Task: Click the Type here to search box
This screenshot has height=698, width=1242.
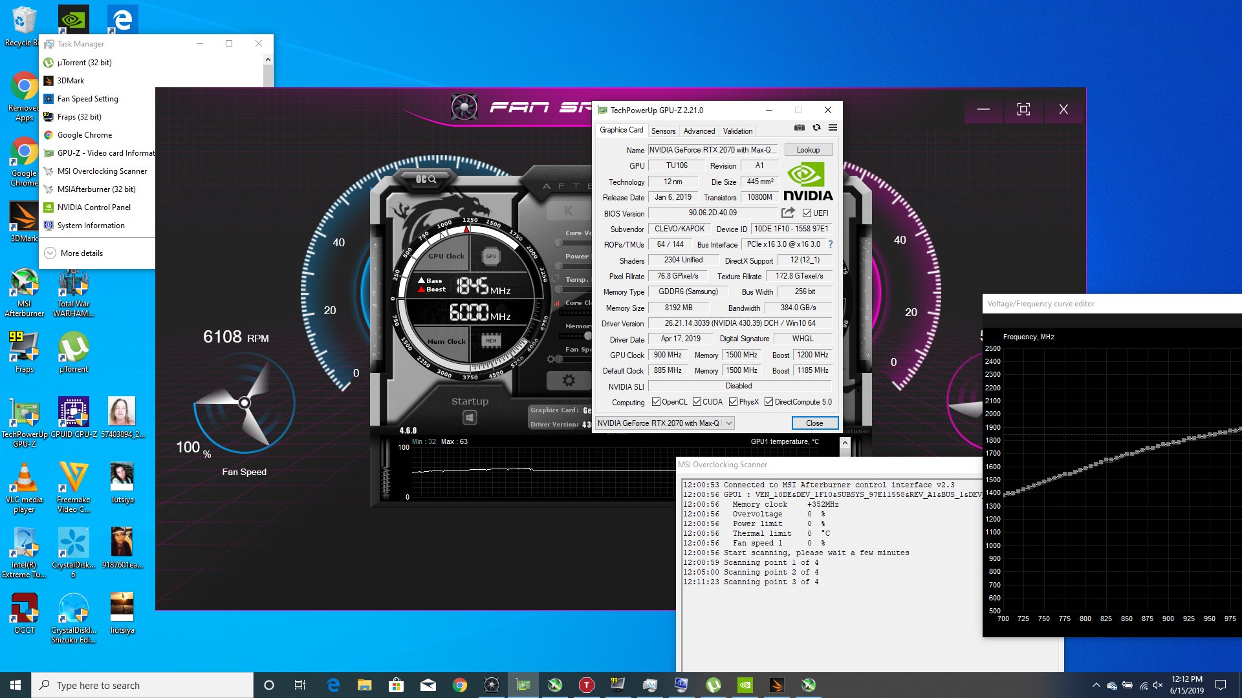Action: (x=142, y=685)
